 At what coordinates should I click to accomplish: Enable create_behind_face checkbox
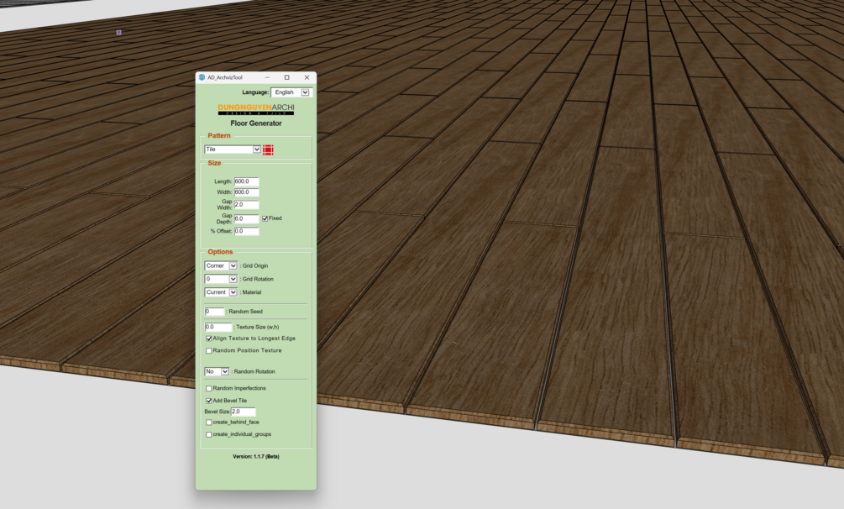209,422
